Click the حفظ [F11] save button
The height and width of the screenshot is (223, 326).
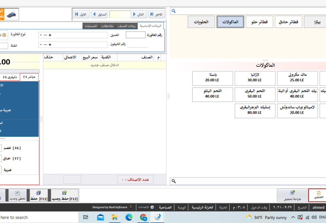coord(39,195)
